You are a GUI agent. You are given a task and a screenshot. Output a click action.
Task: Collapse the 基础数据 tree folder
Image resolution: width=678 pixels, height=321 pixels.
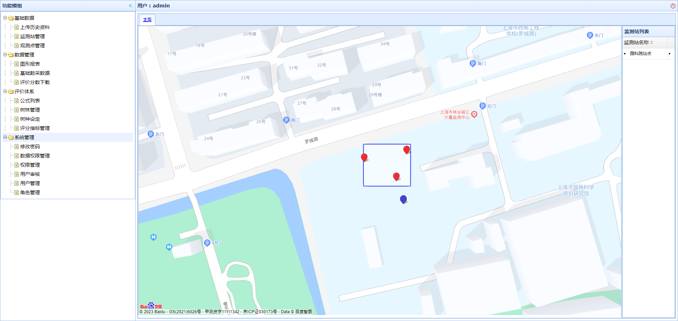point(5,18)
